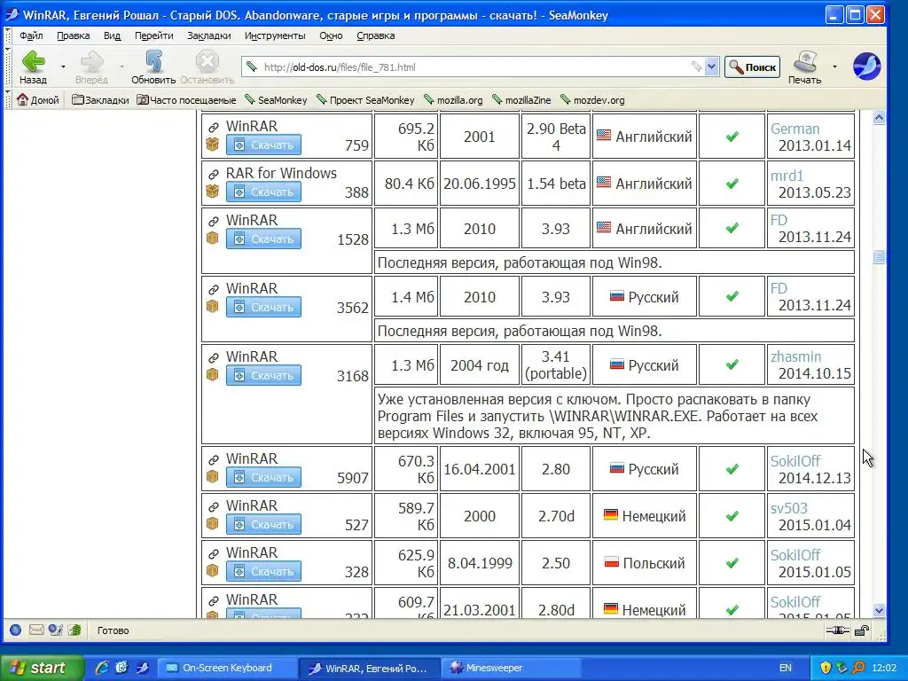908x681 pixels.
Task: Open Часто посещаемые folder menu
Action: coord(186,99)
